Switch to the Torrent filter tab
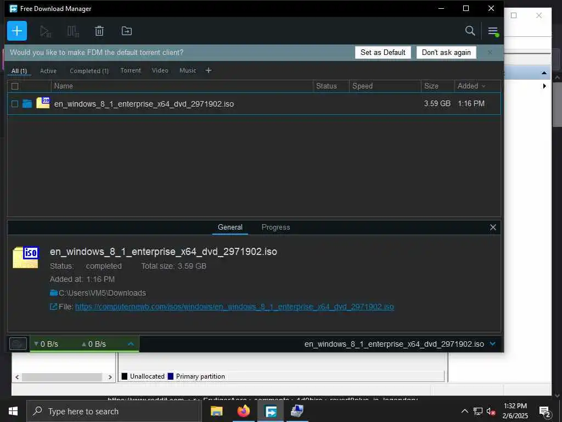The height and width of the screenshot is (422, 562). point(131,70)
